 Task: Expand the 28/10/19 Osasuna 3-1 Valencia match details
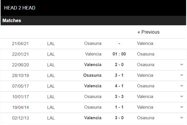182,75
